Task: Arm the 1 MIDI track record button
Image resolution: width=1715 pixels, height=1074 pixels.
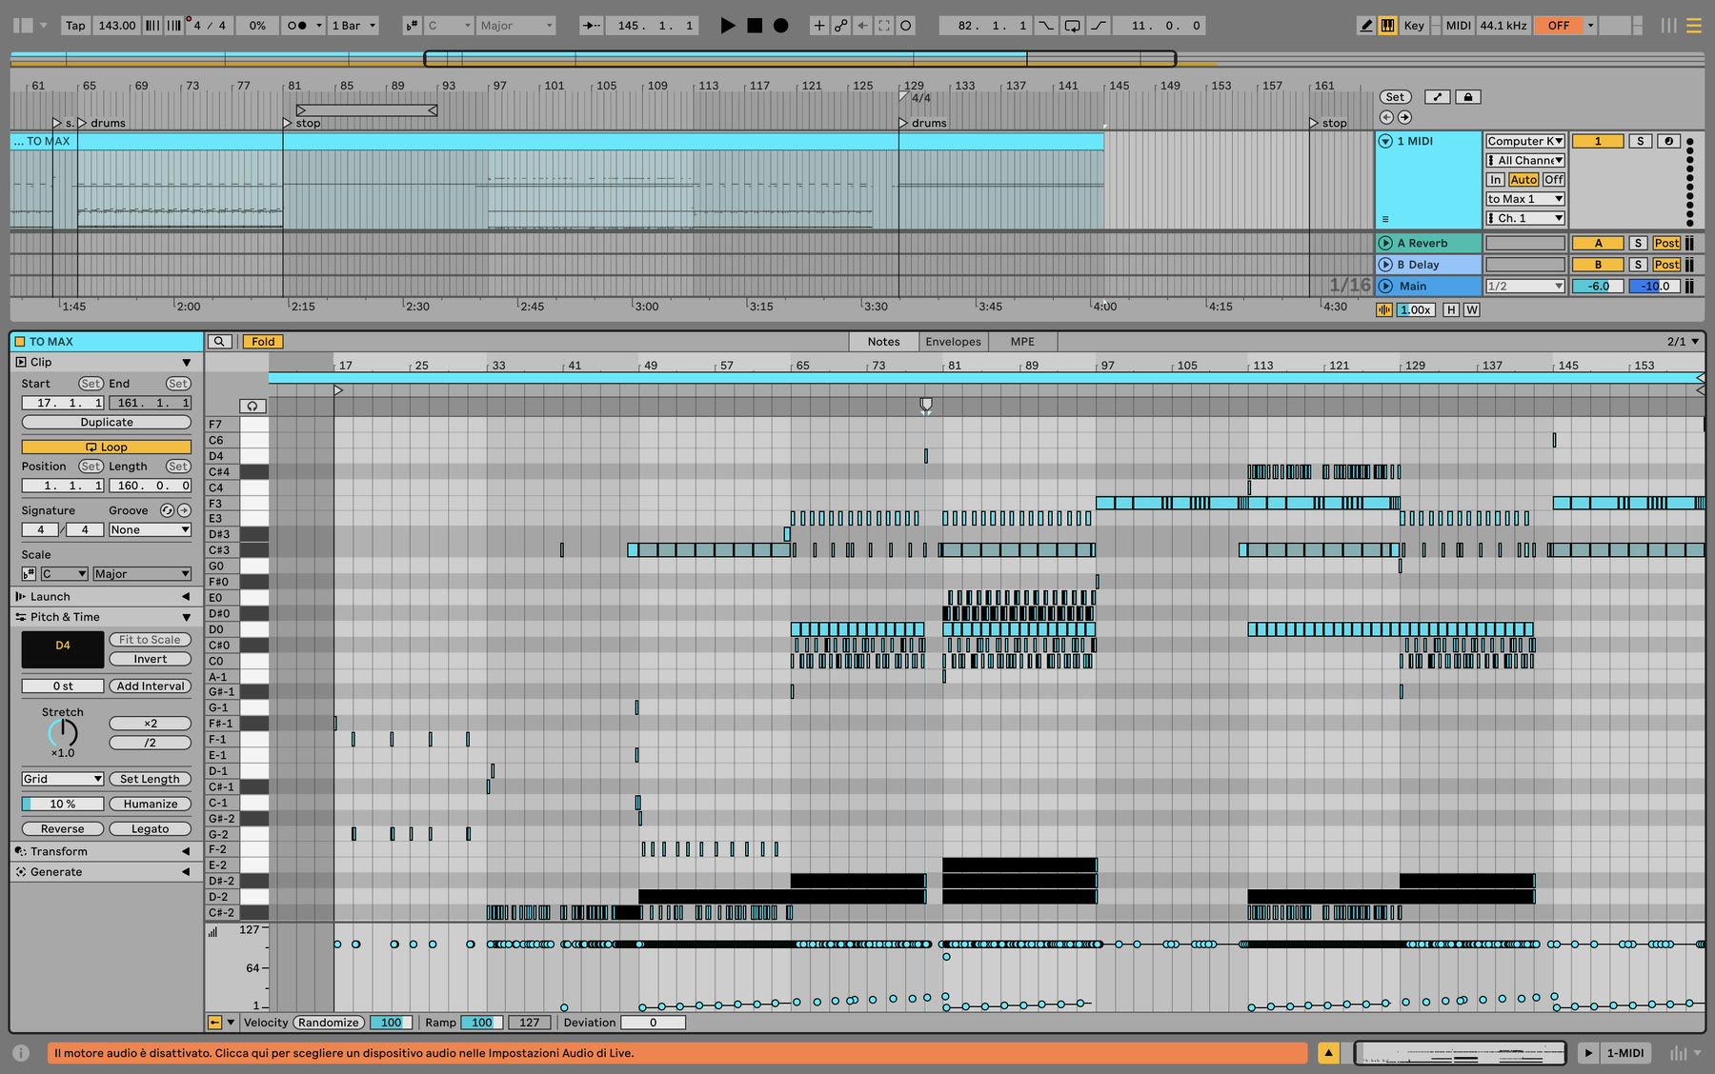Action: (x=1668, y=141)
